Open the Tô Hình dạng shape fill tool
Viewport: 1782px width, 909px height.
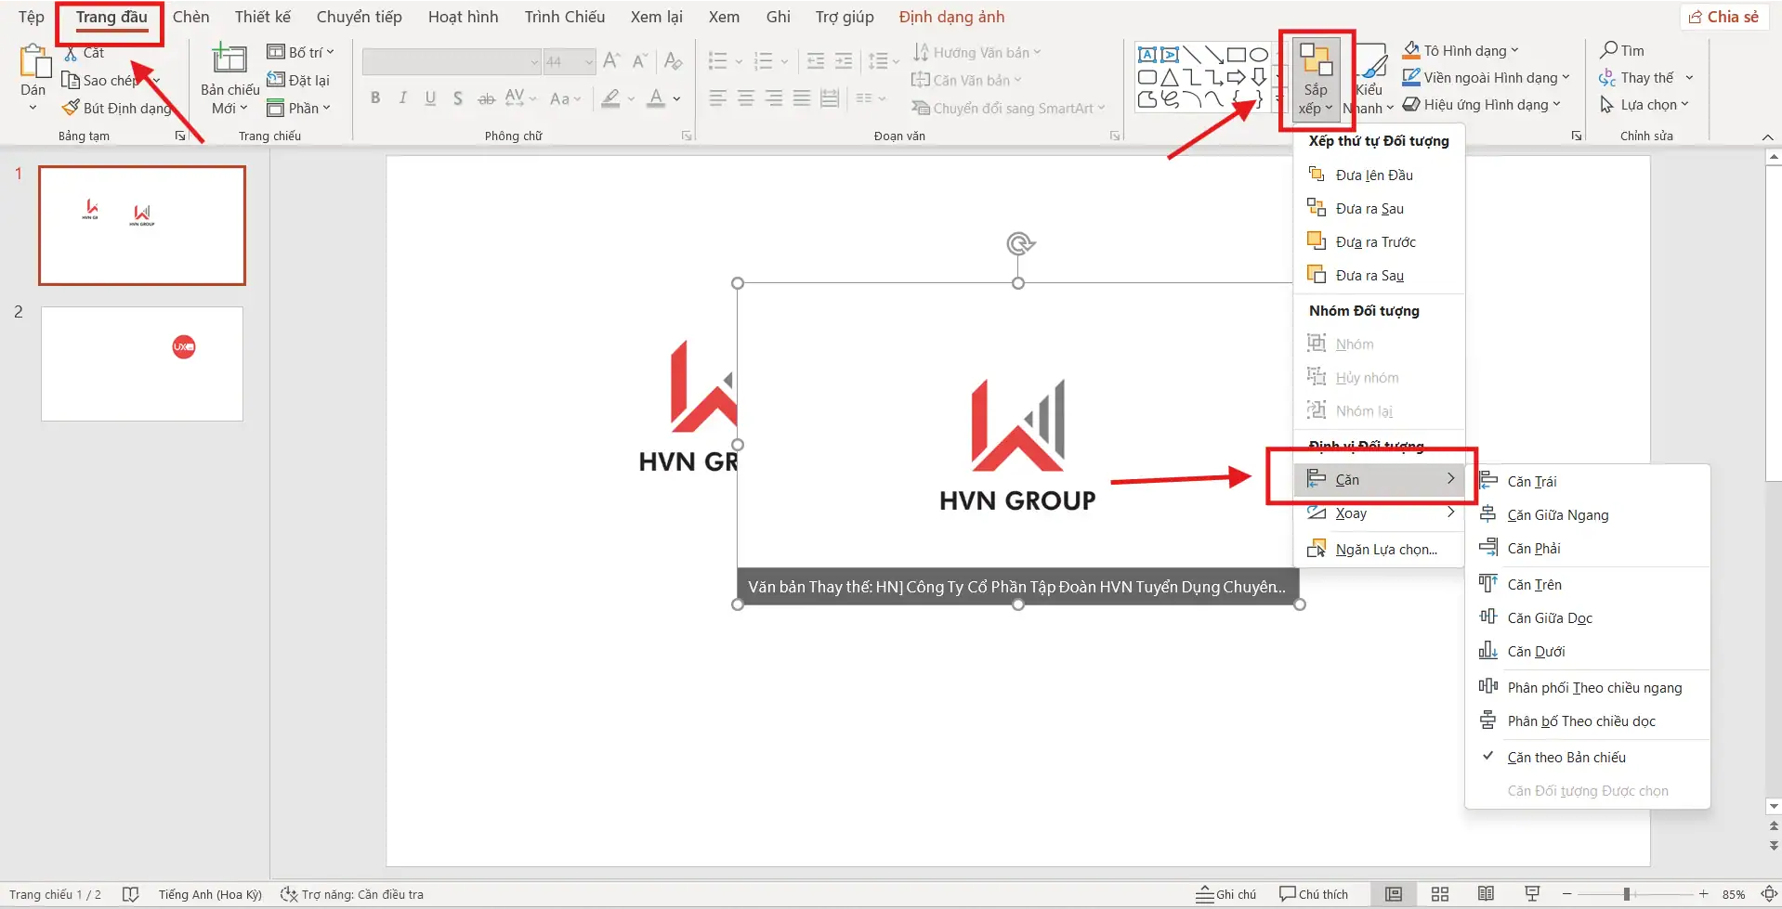pos(1459,50)
